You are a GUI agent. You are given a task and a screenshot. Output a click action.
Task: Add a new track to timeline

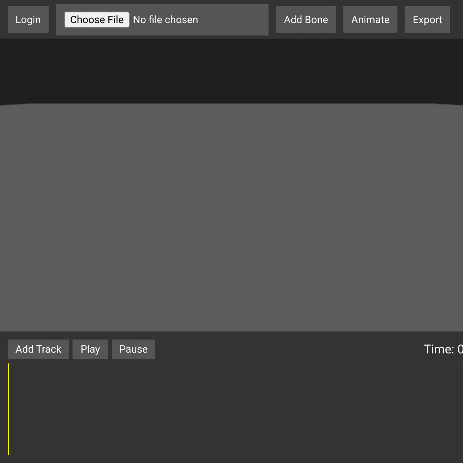[38, 349]
